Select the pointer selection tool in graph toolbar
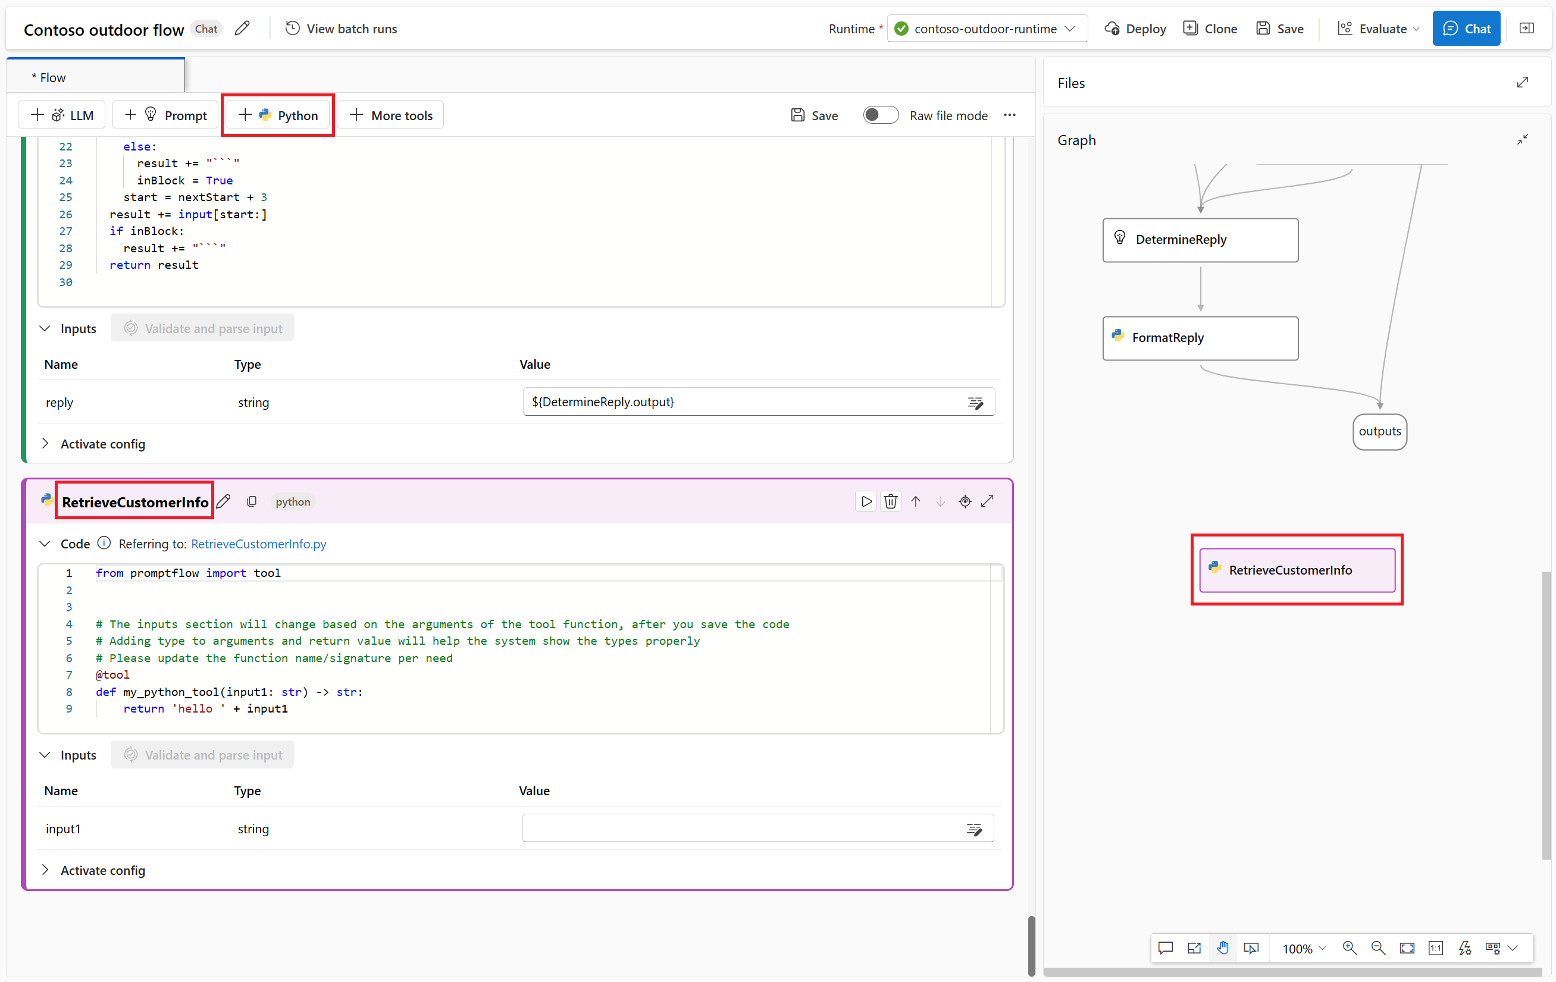 pyautogui.click(x=1251, y=948)
